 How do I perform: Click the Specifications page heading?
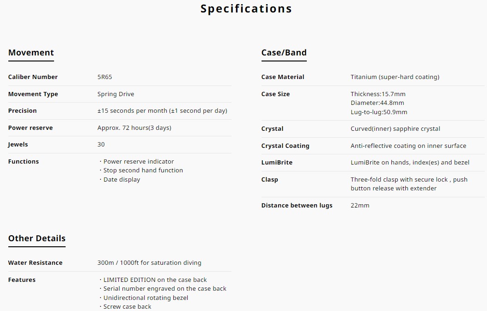pyautogui.click(x=246, y=9)
